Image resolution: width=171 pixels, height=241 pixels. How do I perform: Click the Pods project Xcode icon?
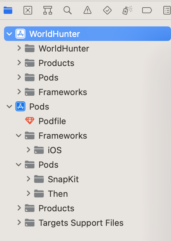click(x=20, y=106)
